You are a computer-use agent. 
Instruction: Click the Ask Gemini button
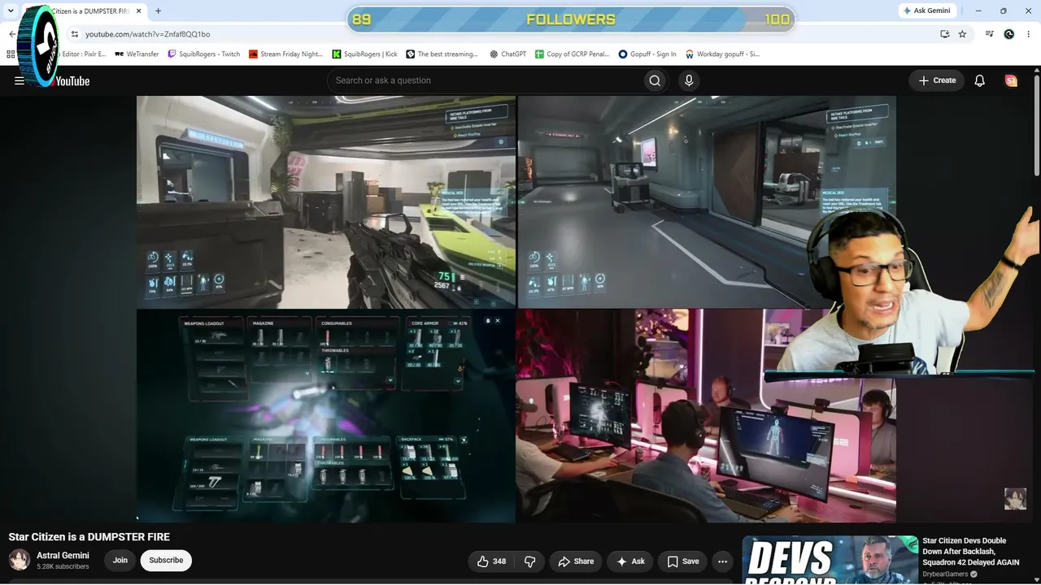click(926, 11)
